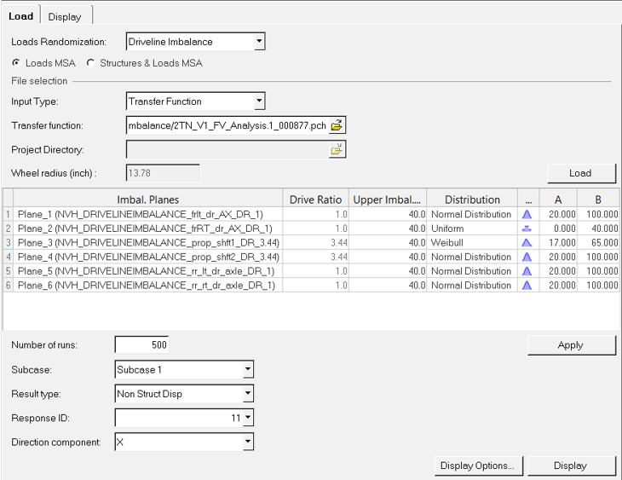Viewport: 622px width, 480px height.
Task: Click Plane_1 normal distribution curve icon
Action: point(527,214)
